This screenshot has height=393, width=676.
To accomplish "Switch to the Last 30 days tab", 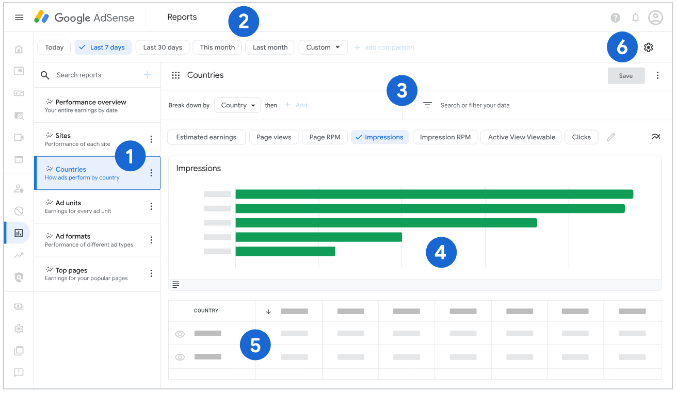I will click(162, 47).
